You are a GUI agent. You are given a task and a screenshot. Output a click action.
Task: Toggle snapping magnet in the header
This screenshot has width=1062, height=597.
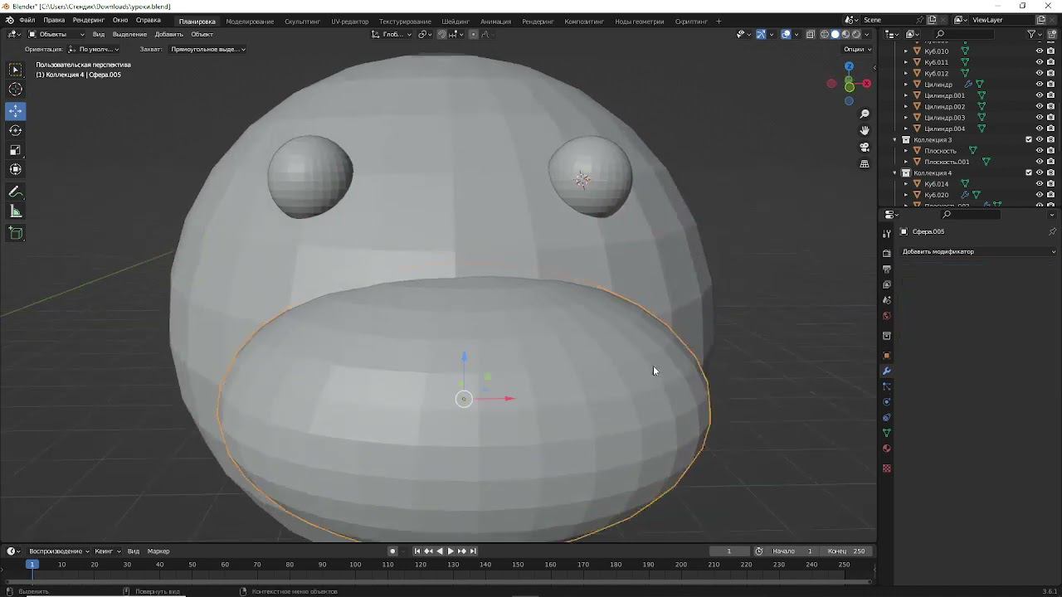click(x=441, y=34)
